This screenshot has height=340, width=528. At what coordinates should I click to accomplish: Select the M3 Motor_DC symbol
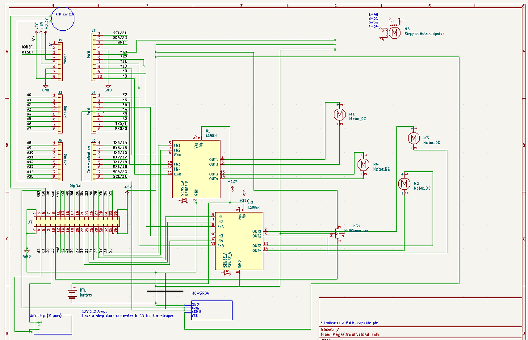click(414, 138)
